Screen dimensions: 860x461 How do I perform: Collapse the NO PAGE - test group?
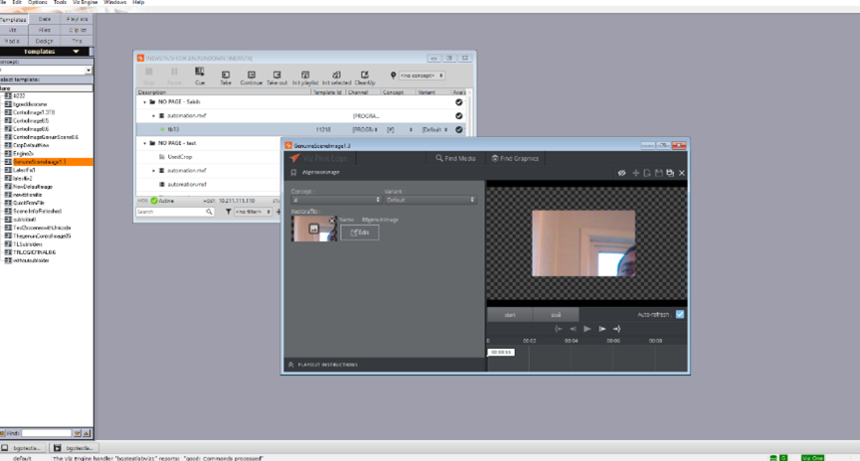click(144, 144)
